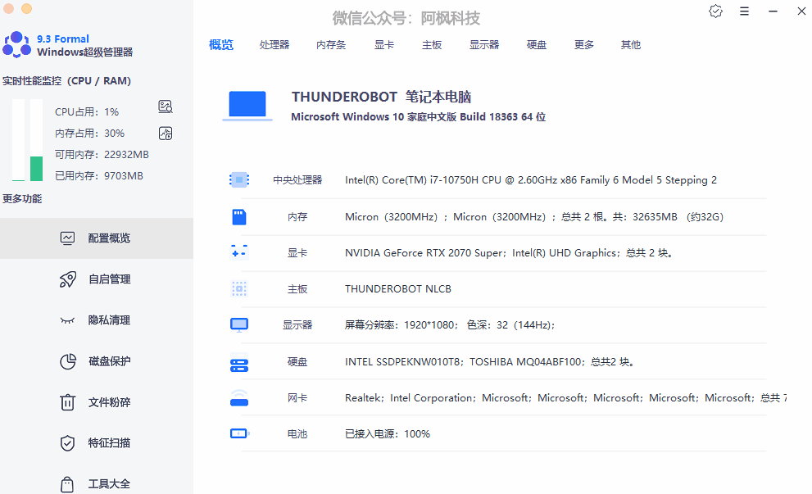Switch to the 处理器 tab
812x494 pixels.
(274, 45)
